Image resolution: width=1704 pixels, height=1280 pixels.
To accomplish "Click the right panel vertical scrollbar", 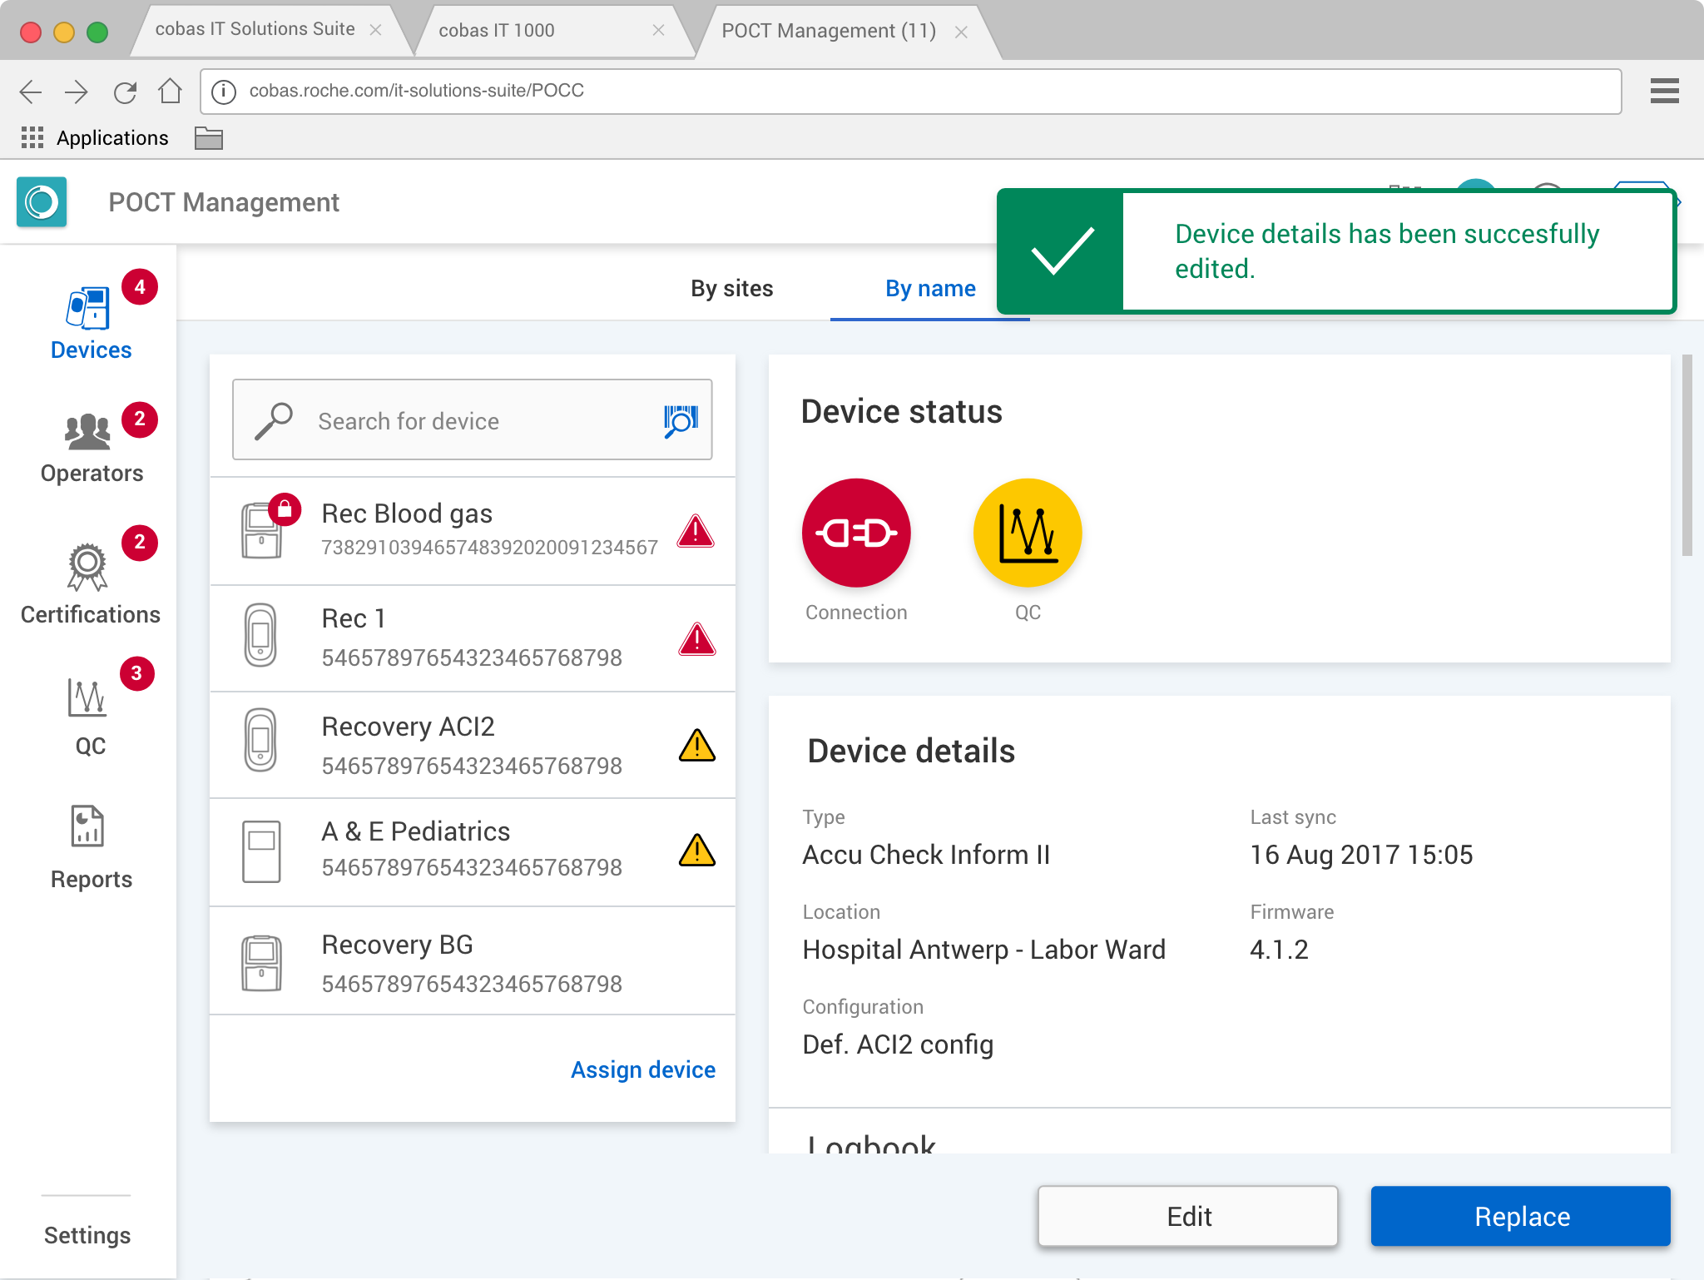I will [1687, 456].
